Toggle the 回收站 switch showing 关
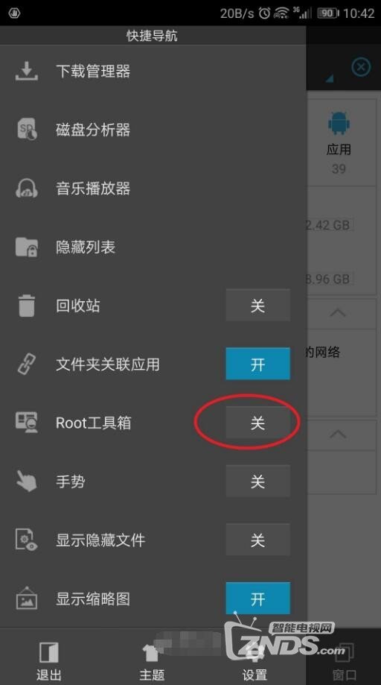The width and height of the screenshot is (381, 685). click(257, 306)
